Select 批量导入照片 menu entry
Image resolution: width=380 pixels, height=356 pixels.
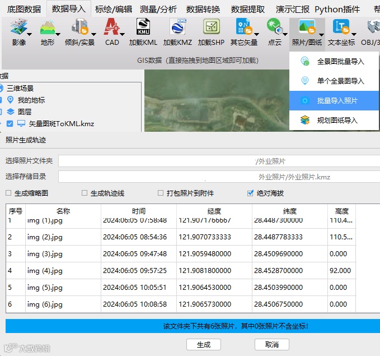click(x=334, y=100)
